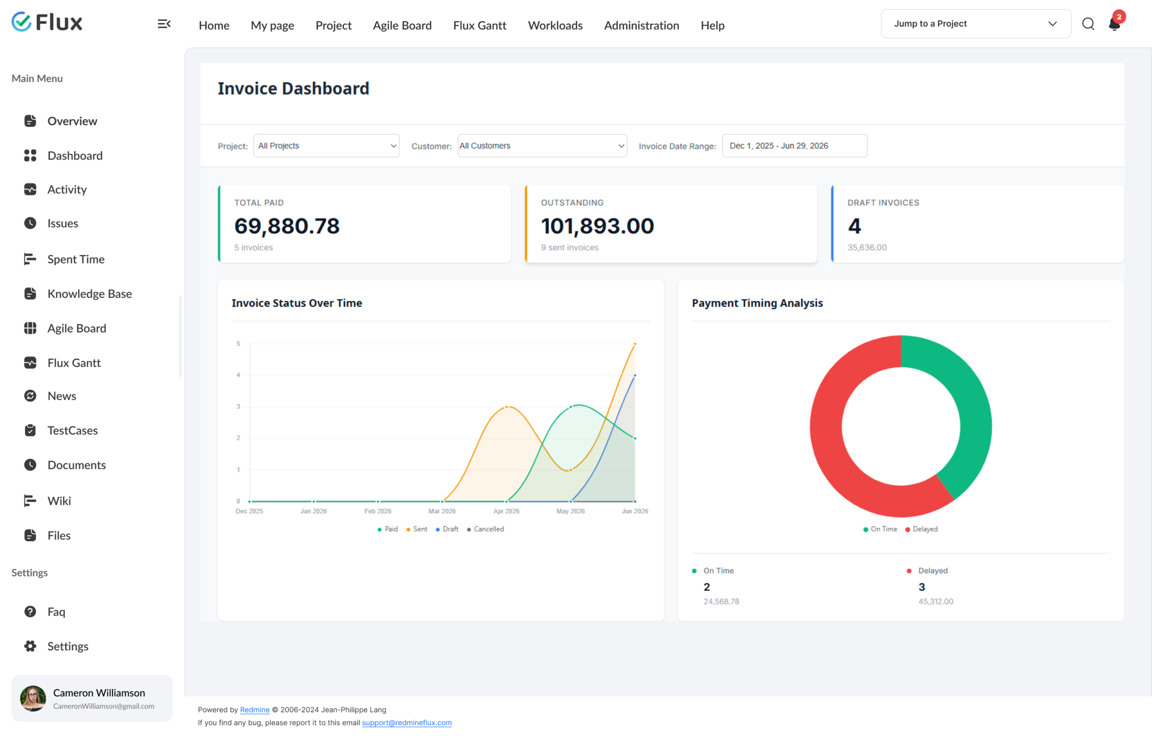Screen dimensions: 1152x736
Task: Open Workloads in top navigation
Action: click(x=555, y=25)
